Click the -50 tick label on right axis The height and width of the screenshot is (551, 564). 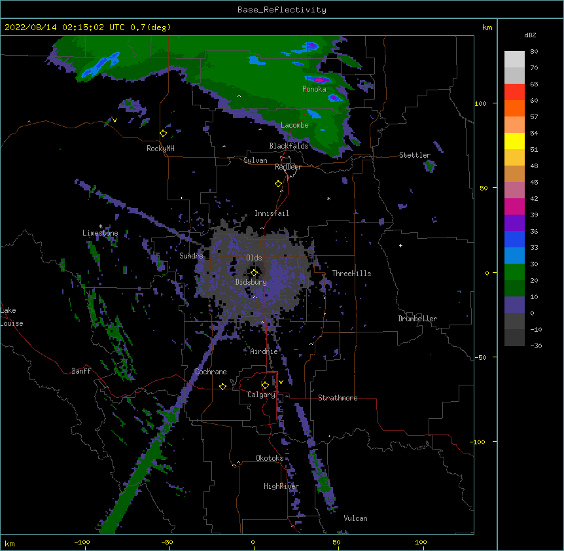click(x=480, y=357)
